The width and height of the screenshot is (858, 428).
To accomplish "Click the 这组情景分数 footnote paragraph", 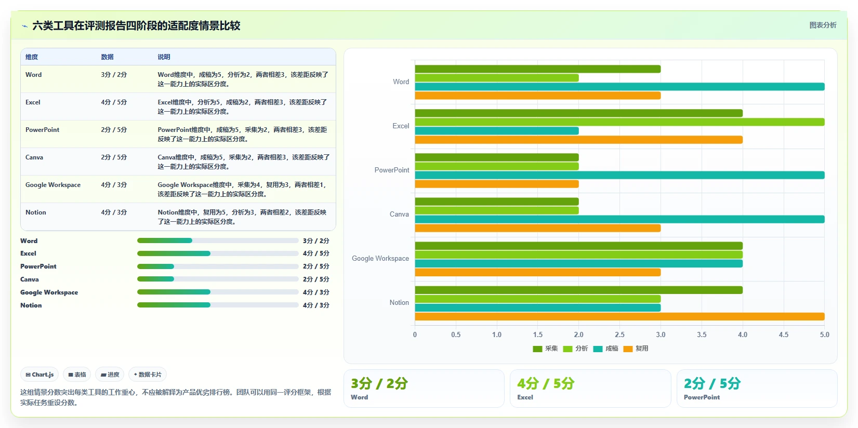I will click(176, 397).
